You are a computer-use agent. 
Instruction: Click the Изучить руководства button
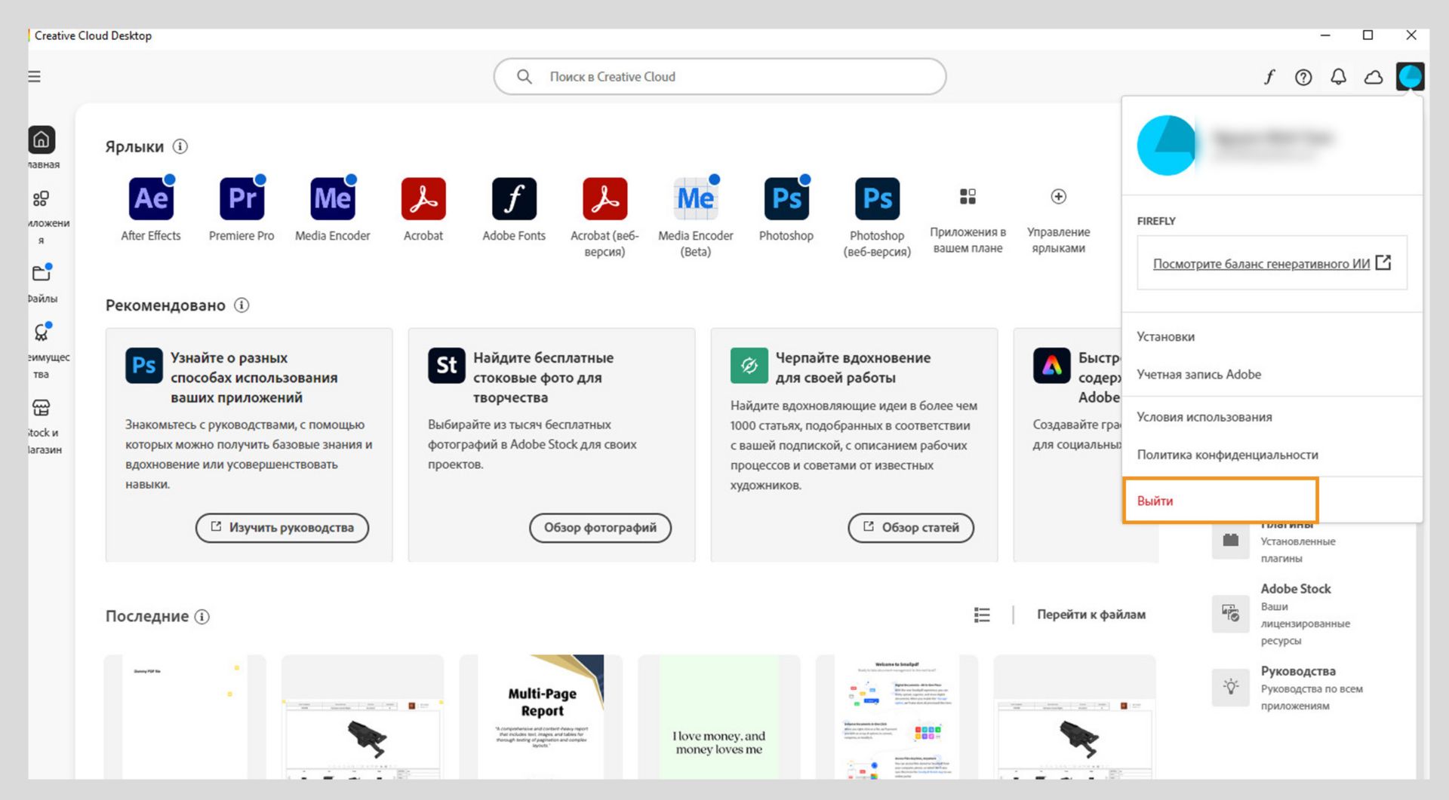[x=282, y=528]
